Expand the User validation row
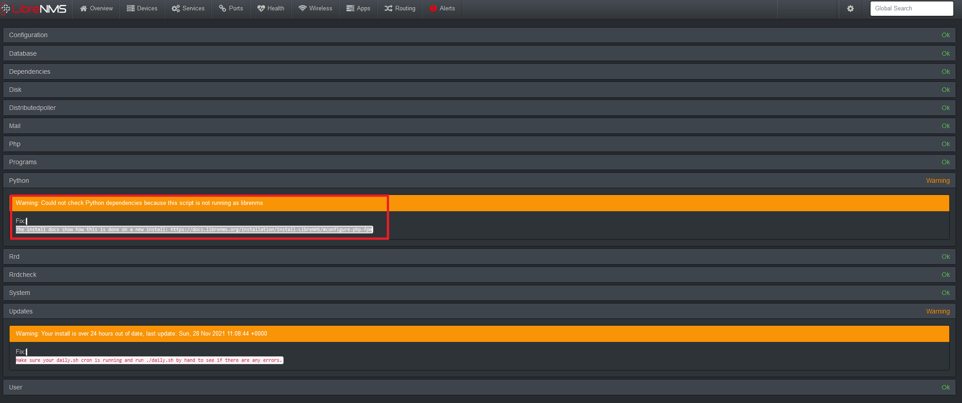 (x=479, y=387)
